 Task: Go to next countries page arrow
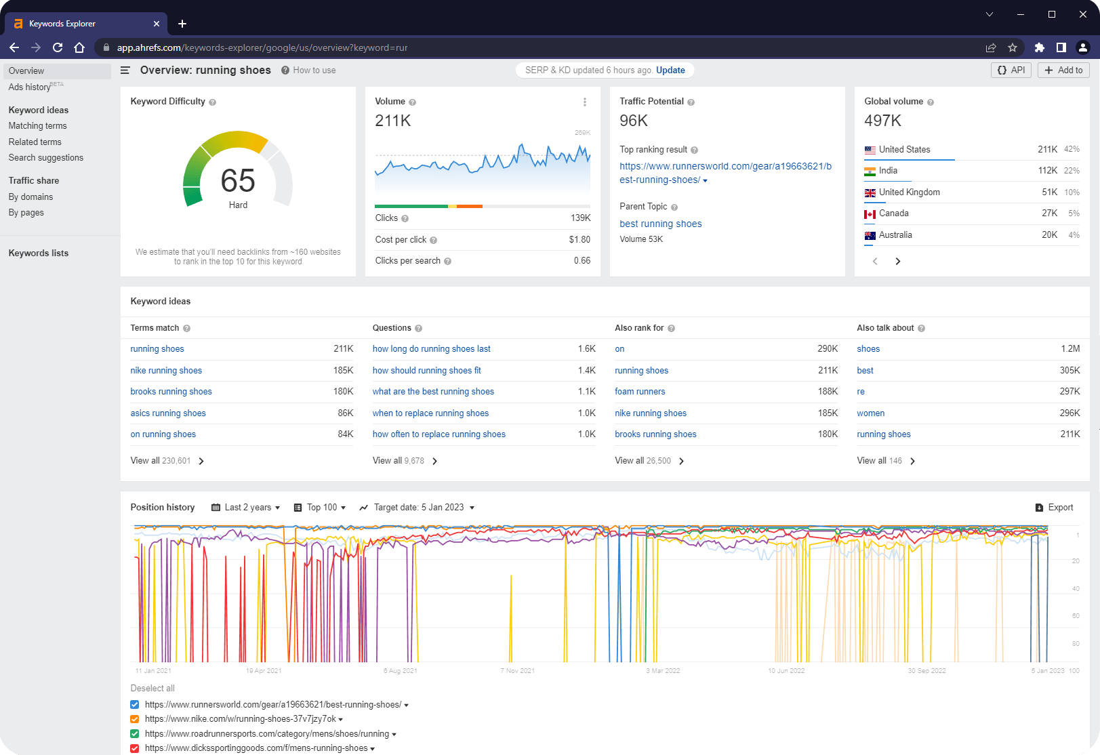(x=898, y=262)
